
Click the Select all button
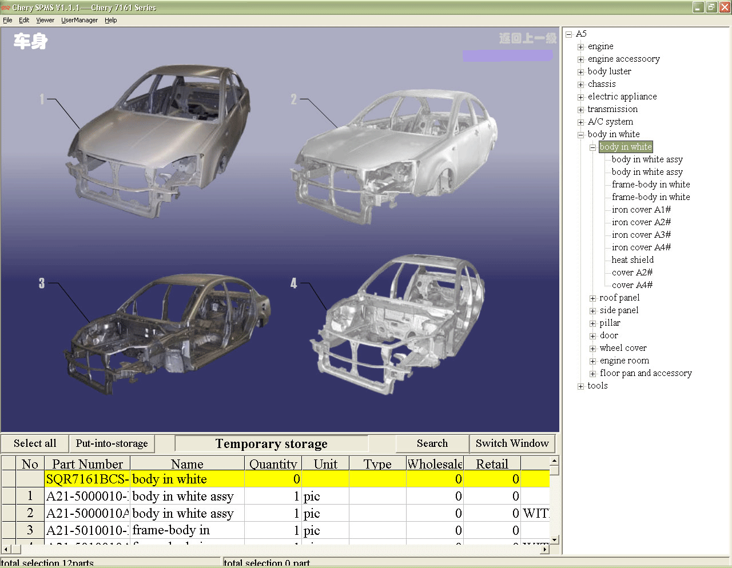point(35,443)
